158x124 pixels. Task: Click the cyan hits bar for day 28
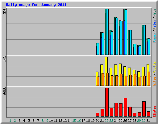[x=135, y=49]
